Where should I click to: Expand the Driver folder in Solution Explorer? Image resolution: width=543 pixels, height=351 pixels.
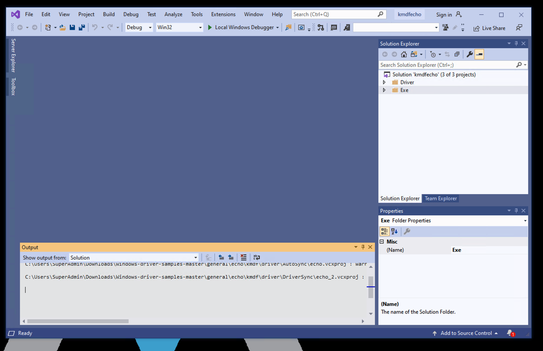384,82
